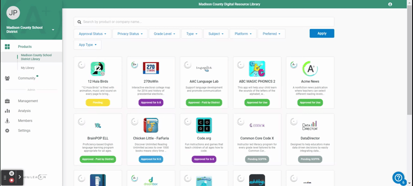This screenshot has height=186, width=413.
Task: Click Pending SOPPA on DataDirector
Action: pyautogui.click(x=310, y=159)
